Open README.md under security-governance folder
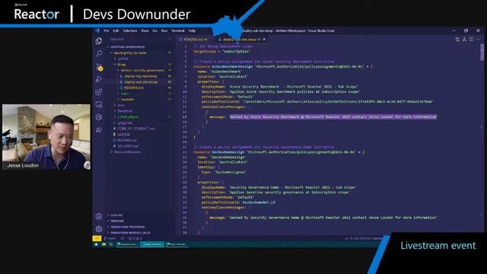The height and width of the screenshot is (274, 487). 134,88
